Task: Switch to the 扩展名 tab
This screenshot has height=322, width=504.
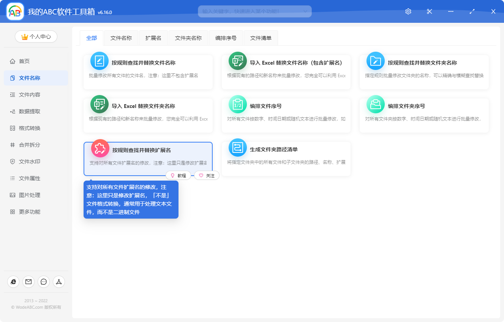Action: coord(153,38)
